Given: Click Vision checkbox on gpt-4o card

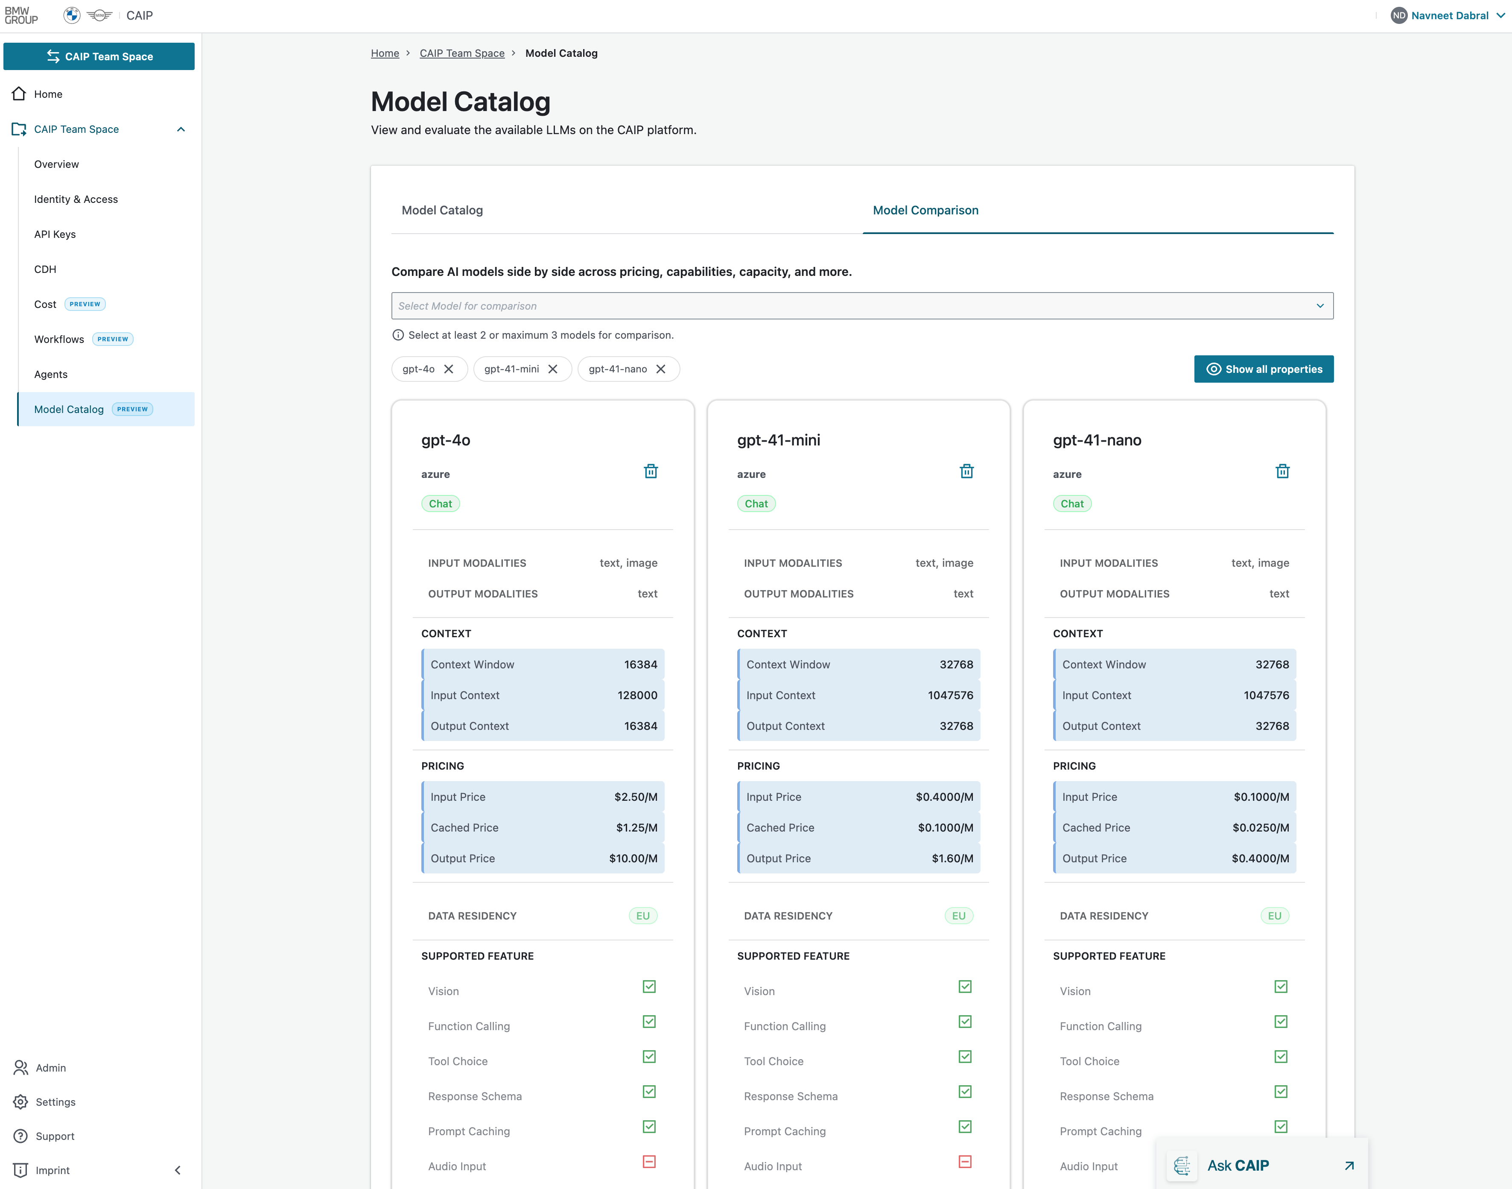Looking at the screenshot, I should pos(649,987).
